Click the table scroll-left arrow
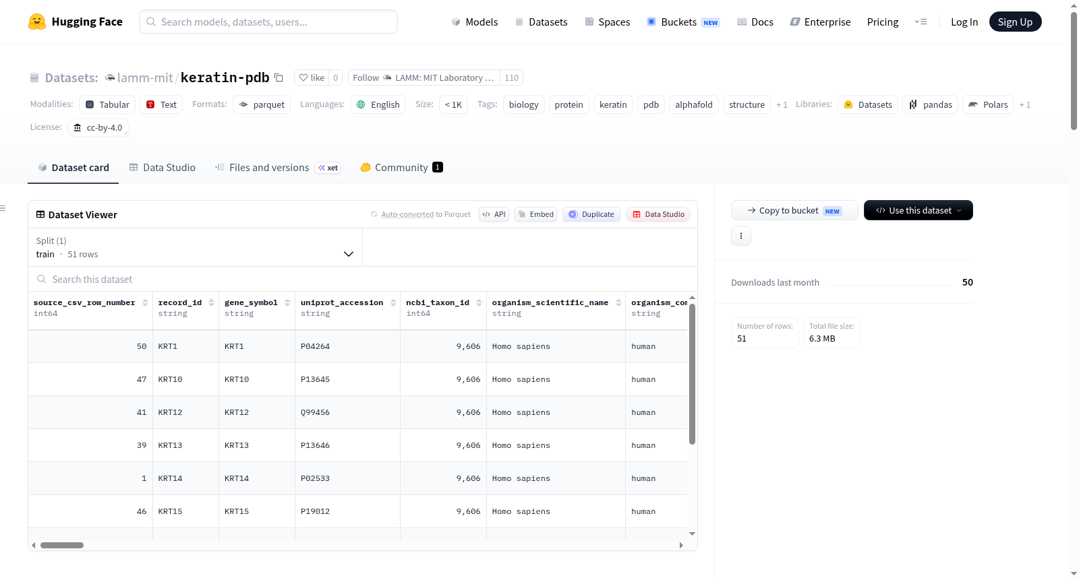The image size is (1079, 580). [34, 546]
